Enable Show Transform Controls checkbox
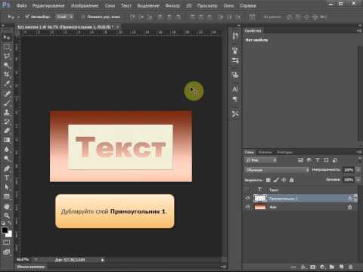 tap(83, 17)
